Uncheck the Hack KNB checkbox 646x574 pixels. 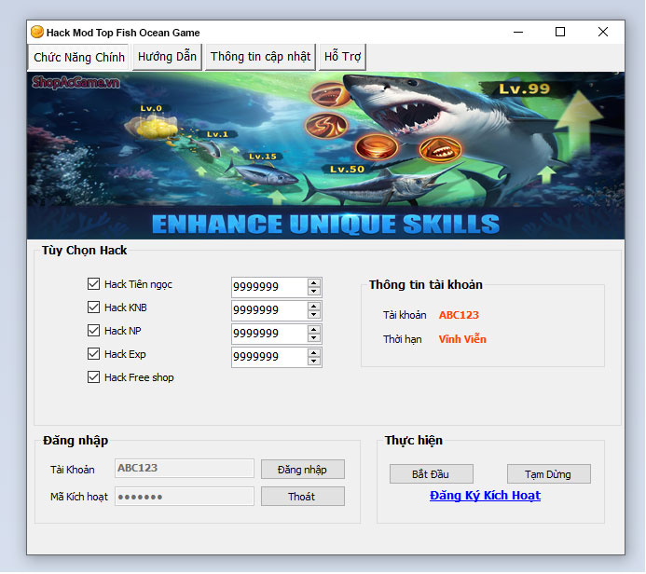tap(93, 307)
